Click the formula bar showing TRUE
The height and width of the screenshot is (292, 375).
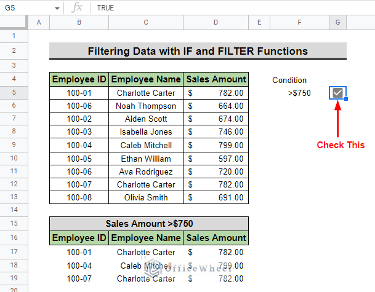(x=232, y=7)
